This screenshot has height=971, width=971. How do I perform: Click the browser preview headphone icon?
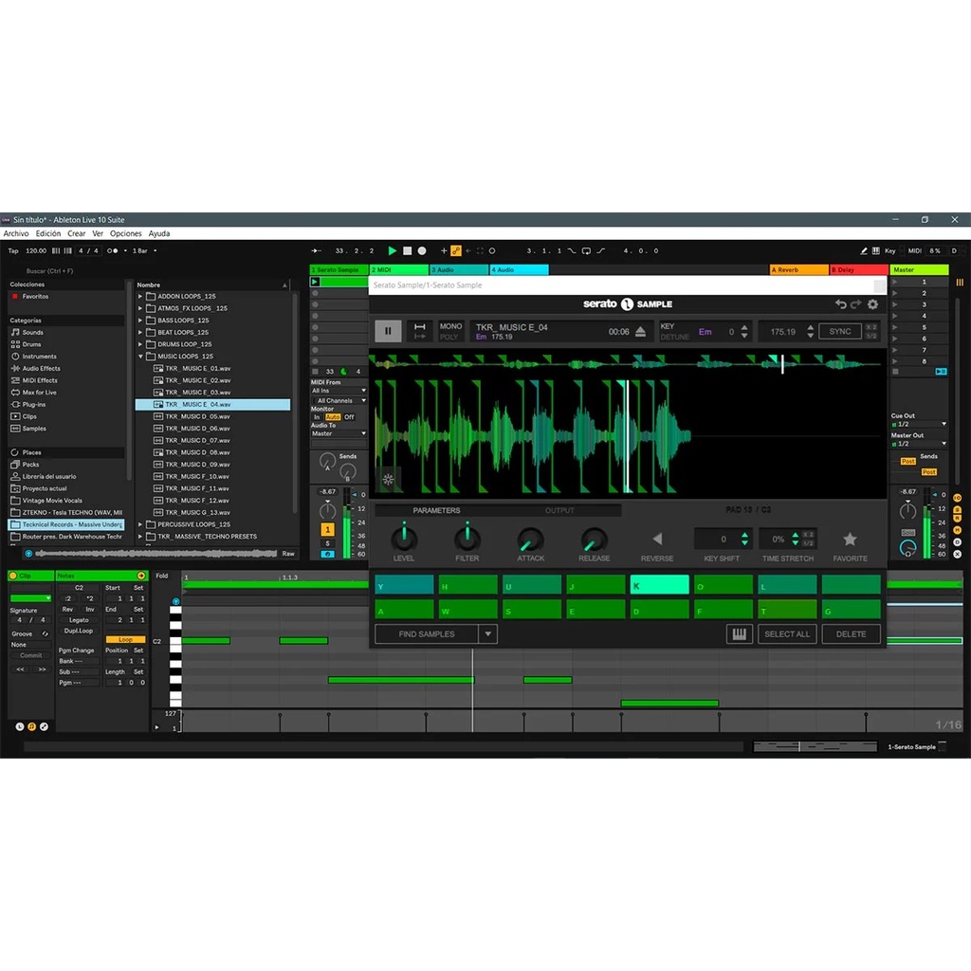(x=28, y=554)
